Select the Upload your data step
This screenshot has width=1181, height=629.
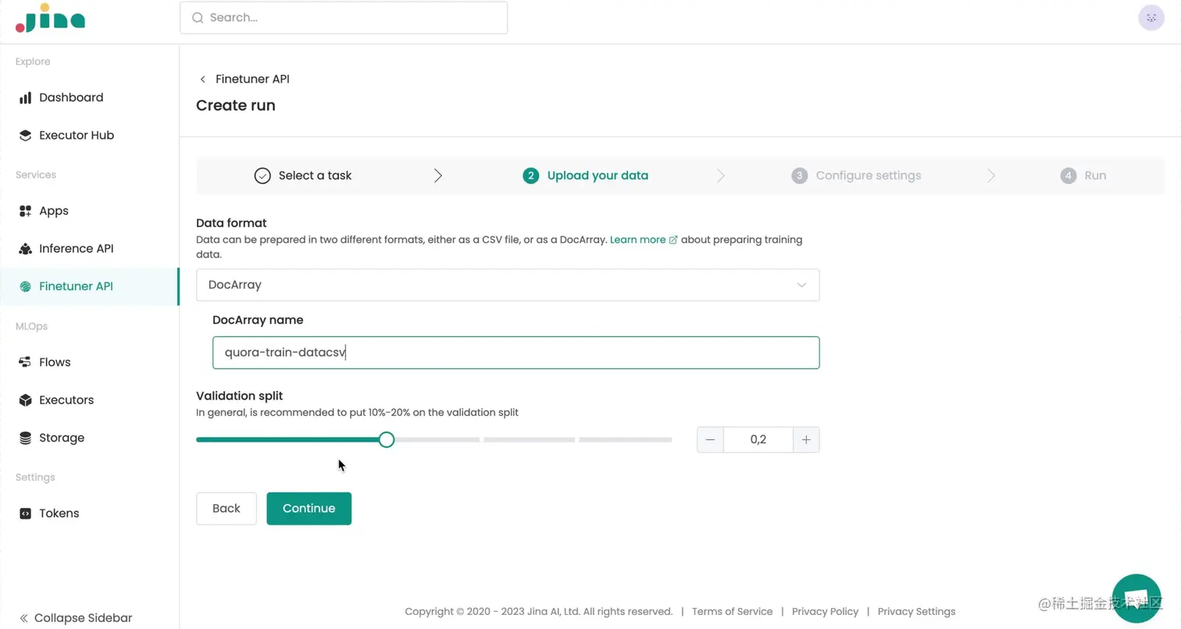point(586,176)
